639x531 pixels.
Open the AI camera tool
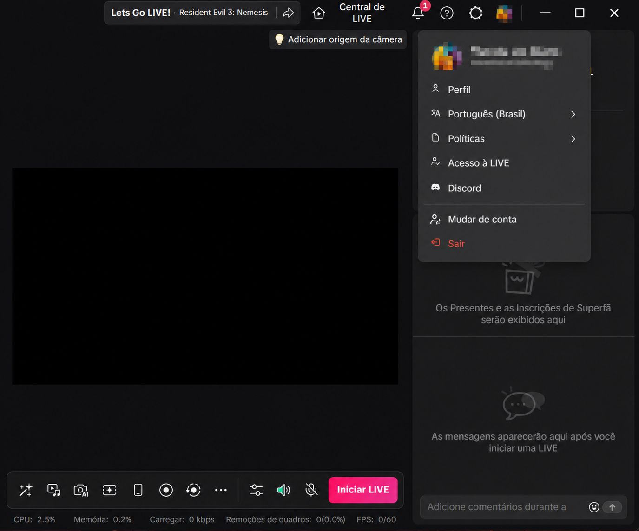(x=81, y=490)
